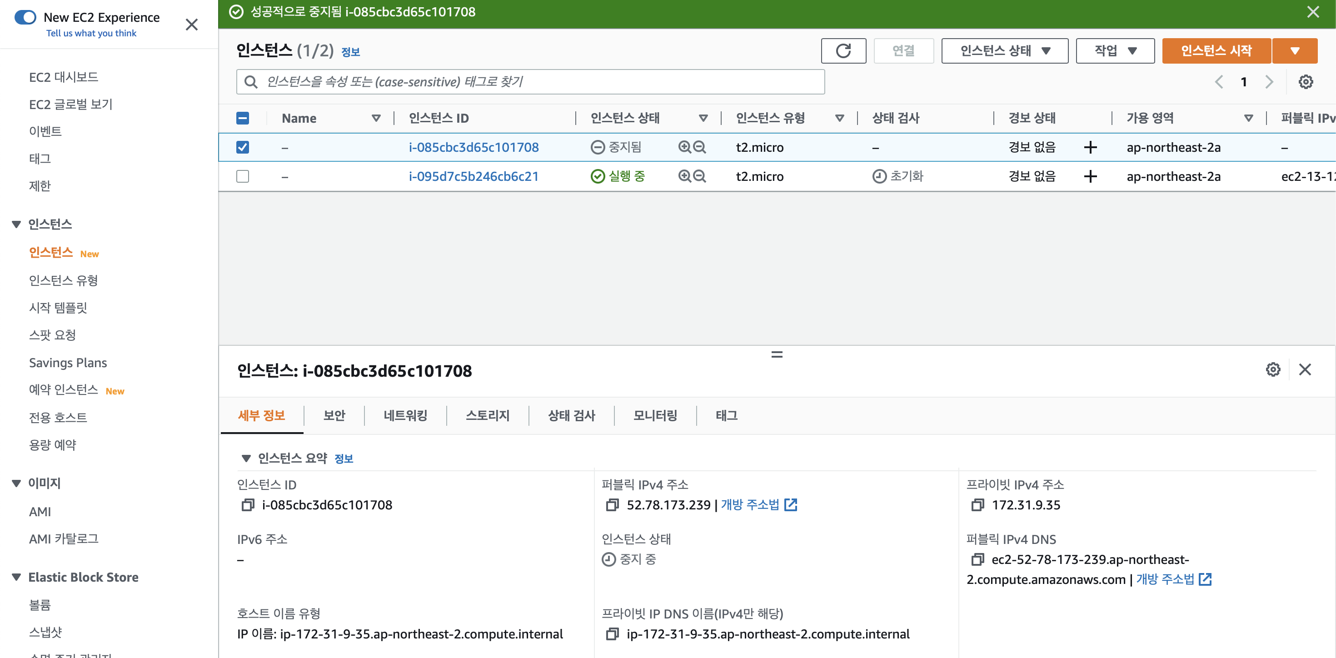Copy private IP DNS name icon

[x=613, y=634]
